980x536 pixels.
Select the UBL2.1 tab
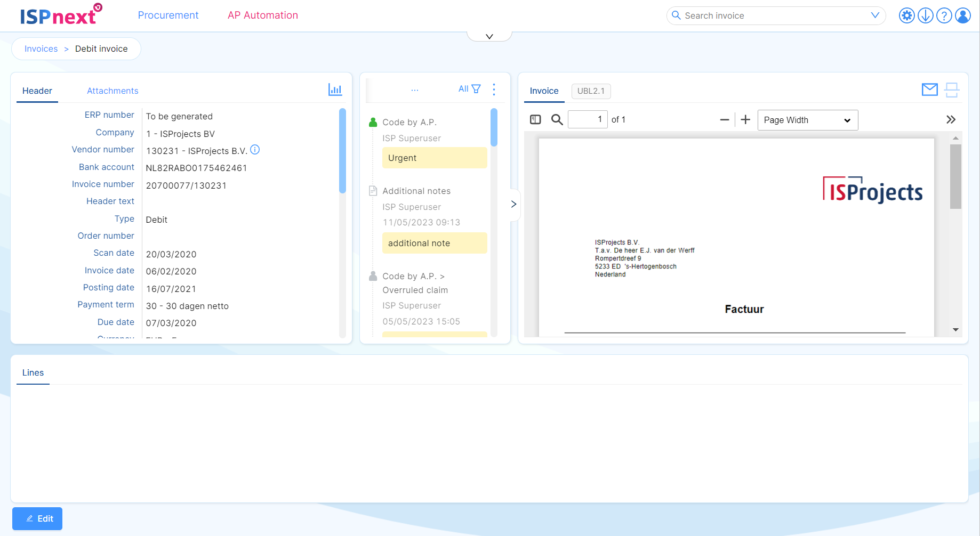point(591,91)
